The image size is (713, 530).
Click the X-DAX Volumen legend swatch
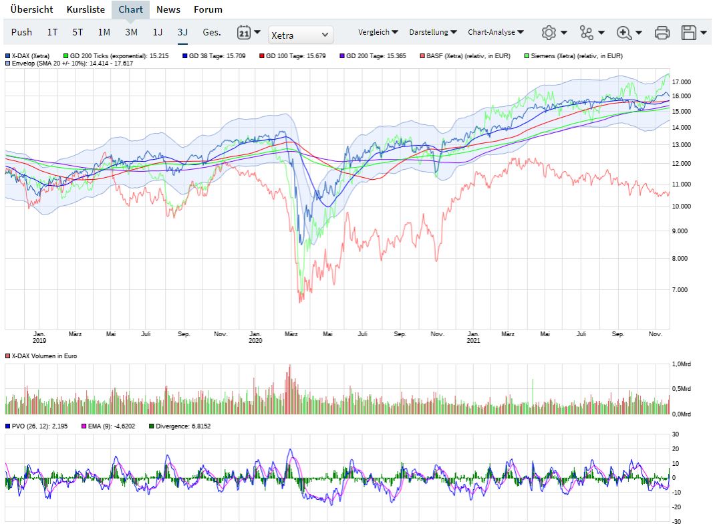coord(8,356)
